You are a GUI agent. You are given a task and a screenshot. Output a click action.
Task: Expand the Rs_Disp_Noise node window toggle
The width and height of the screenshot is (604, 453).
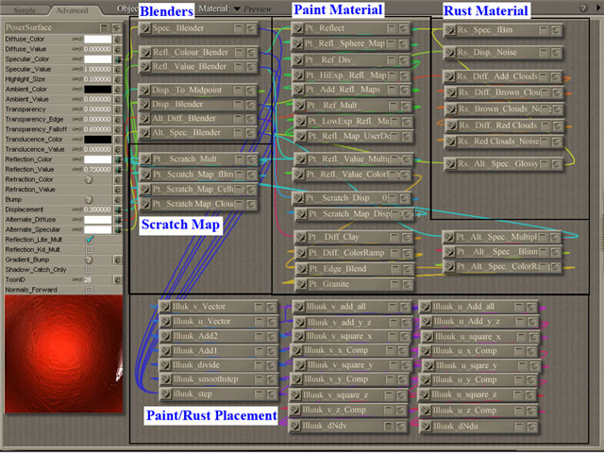(543, 53)
